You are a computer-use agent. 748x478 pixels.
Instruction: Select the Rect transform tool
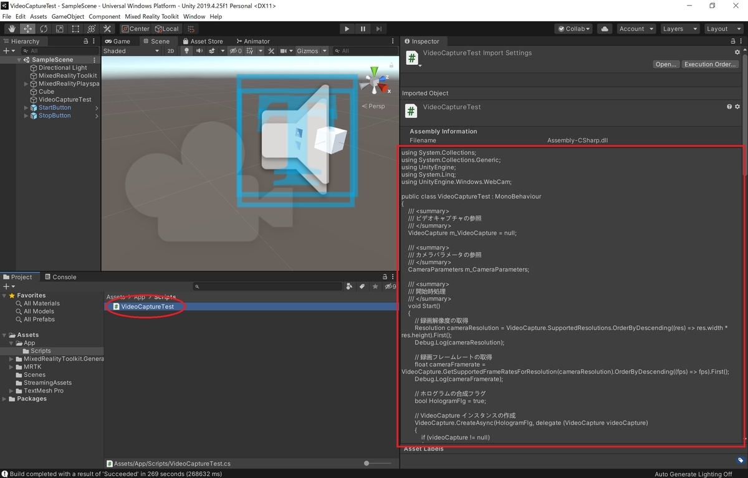(x=75, y=29)
